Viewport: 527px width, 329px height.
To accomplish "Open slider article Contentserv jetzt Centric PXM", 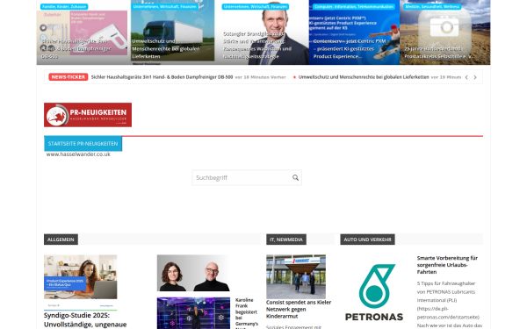I will [350, 48].
